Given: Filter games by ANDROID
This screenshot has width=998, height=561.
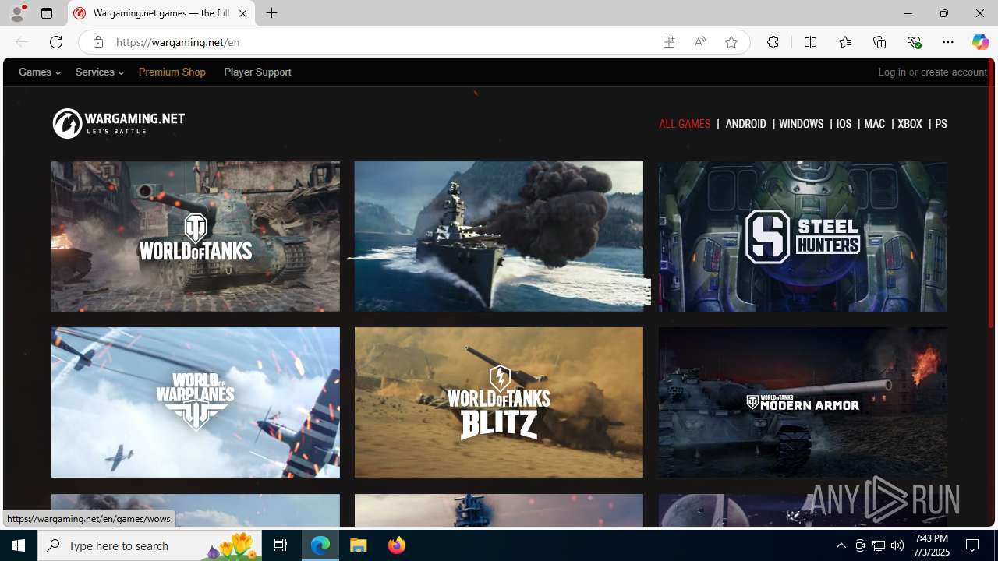Looking at the screenshot, I should (x=746, y=124).
